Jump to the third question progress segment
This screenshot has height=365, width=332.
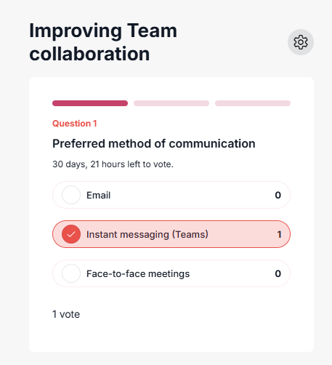pos(253,103)
